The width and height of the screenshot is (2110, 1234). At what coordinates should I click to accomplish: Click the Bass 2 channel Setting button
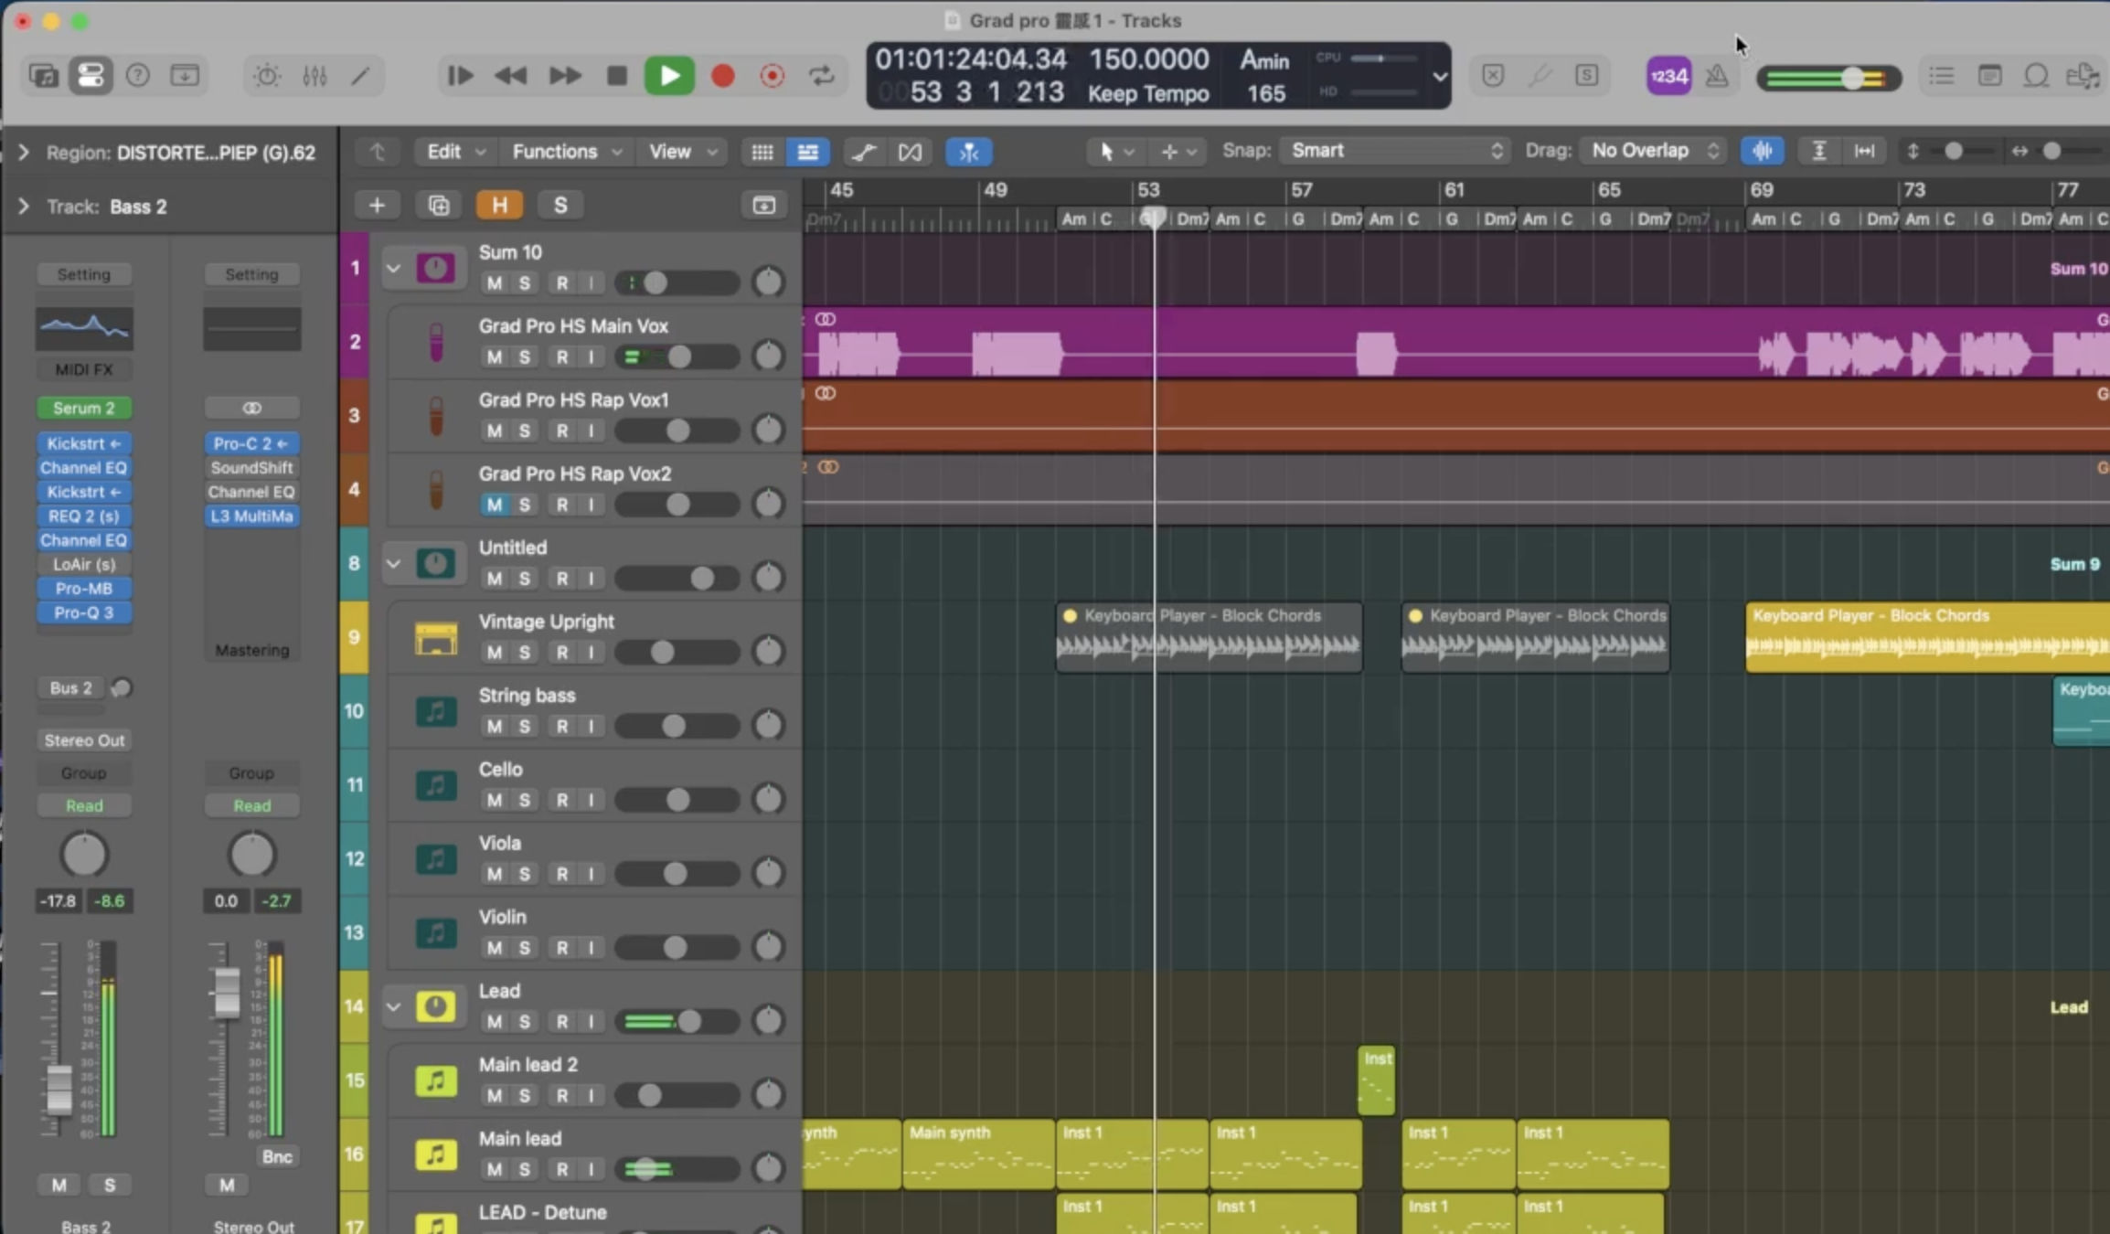[84, 274]
